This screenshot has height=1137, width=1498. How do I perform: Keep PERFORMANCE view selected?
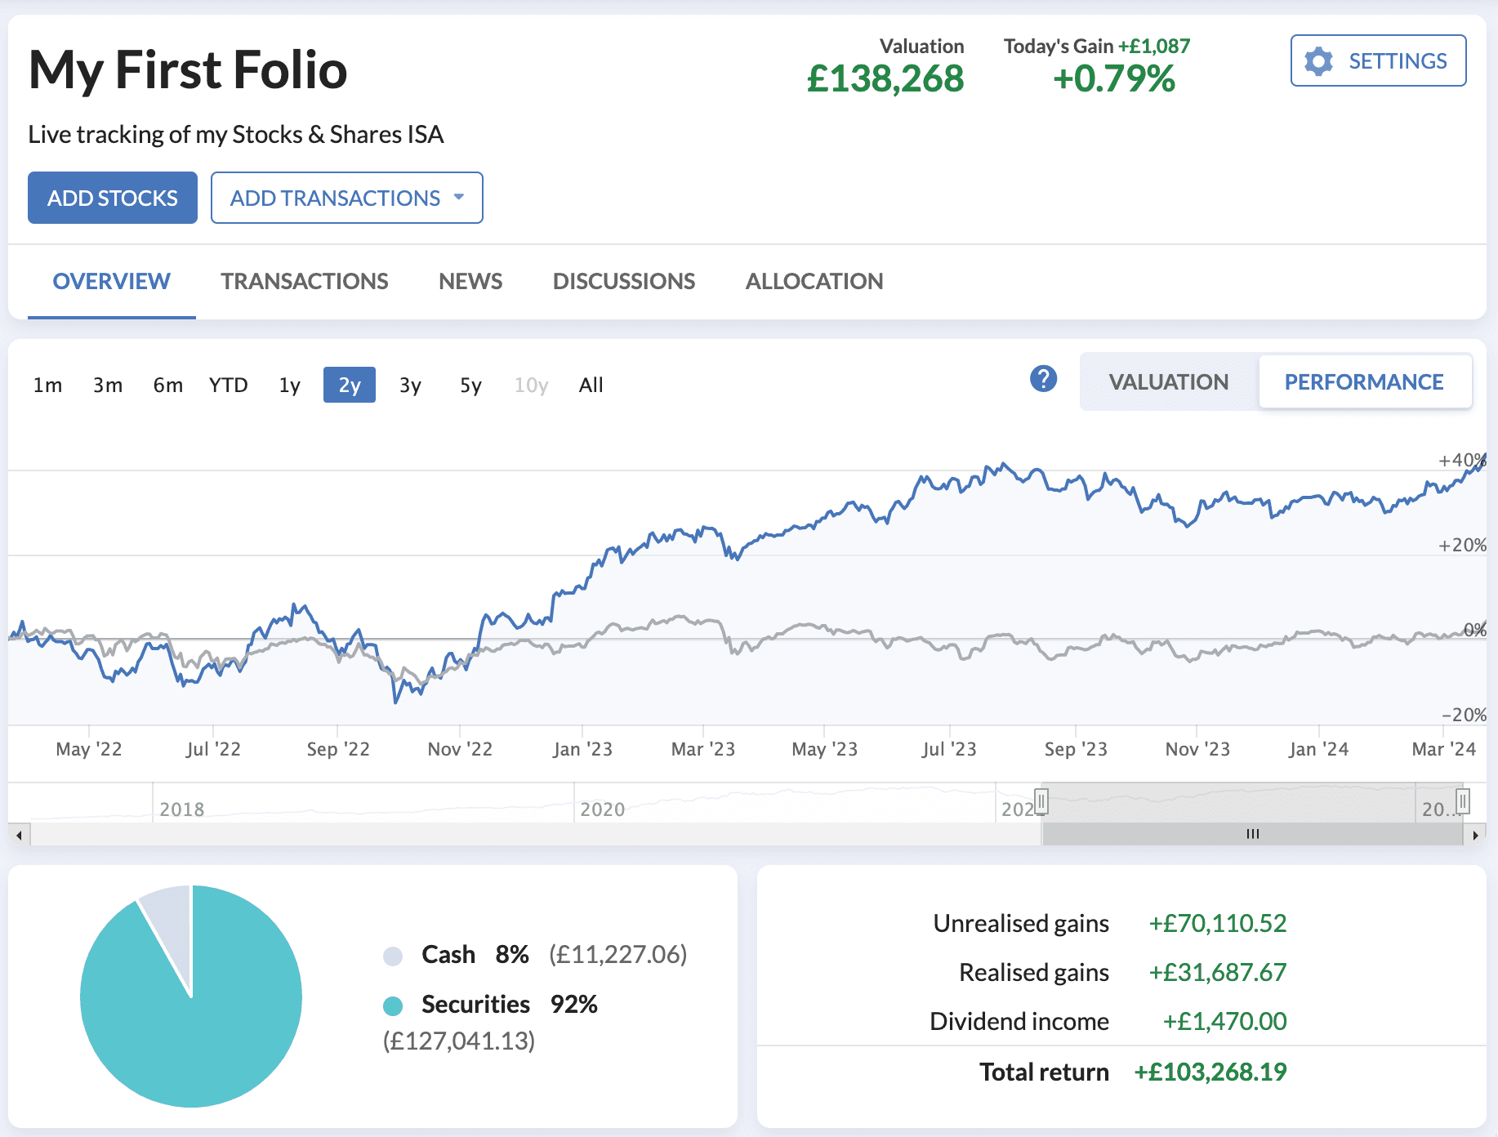pyautogui.click(x=1364, y=381)
